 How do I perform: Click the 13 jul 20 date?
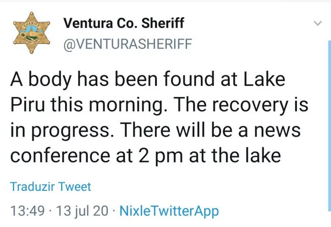click(x=83, y=211)
